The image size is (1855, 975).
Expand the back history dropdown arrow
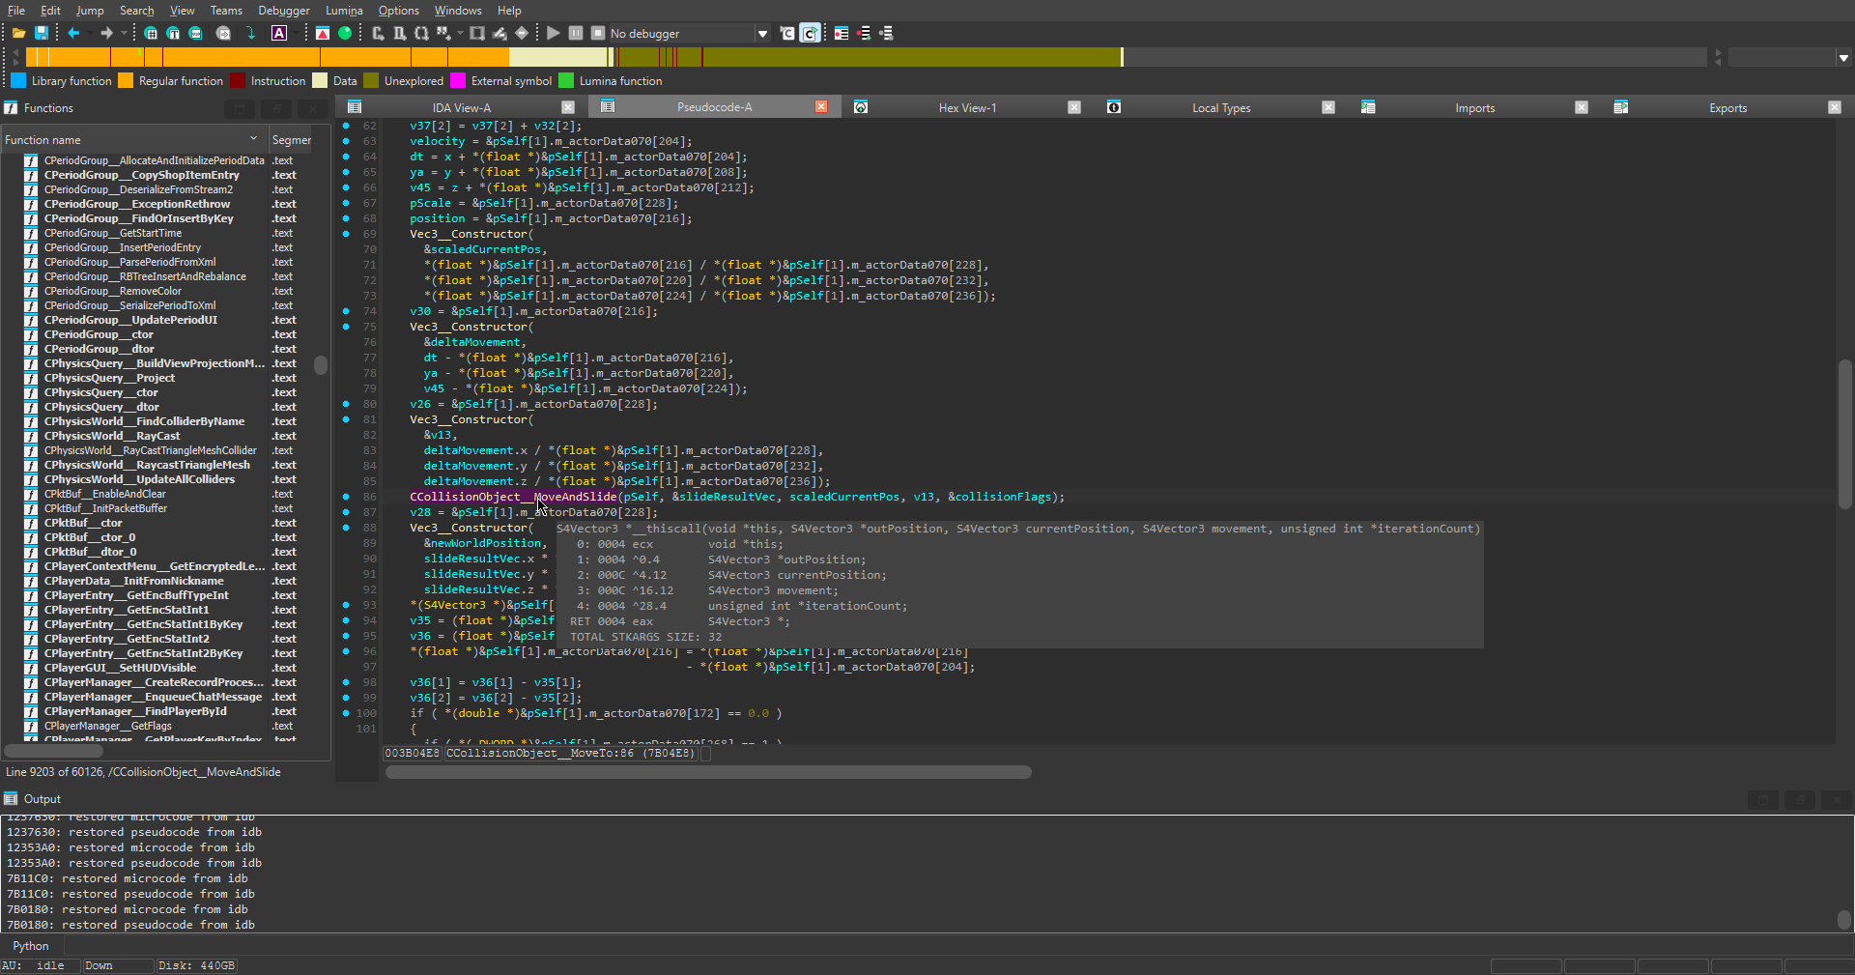[90, 33]
